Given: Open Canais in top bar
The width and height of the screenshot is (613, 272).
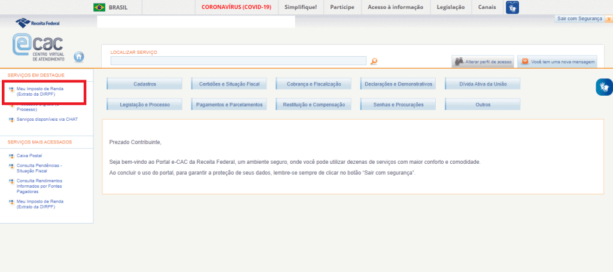Looking at the screenshot, I should (x=487, y=7).
